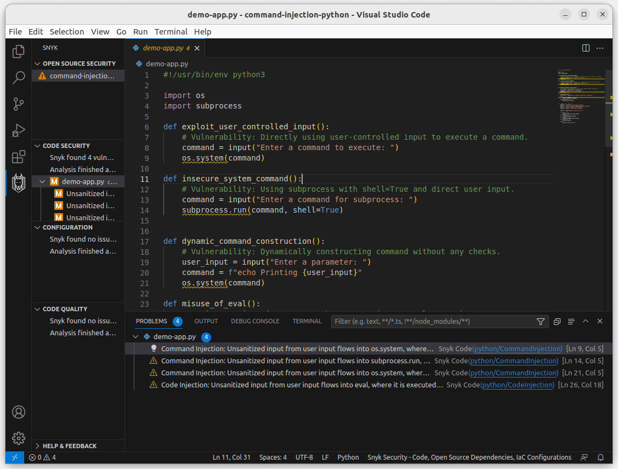Viewport: 618px width, 469px height.
Task: Open the Run and Debug view
Action: 19,130
